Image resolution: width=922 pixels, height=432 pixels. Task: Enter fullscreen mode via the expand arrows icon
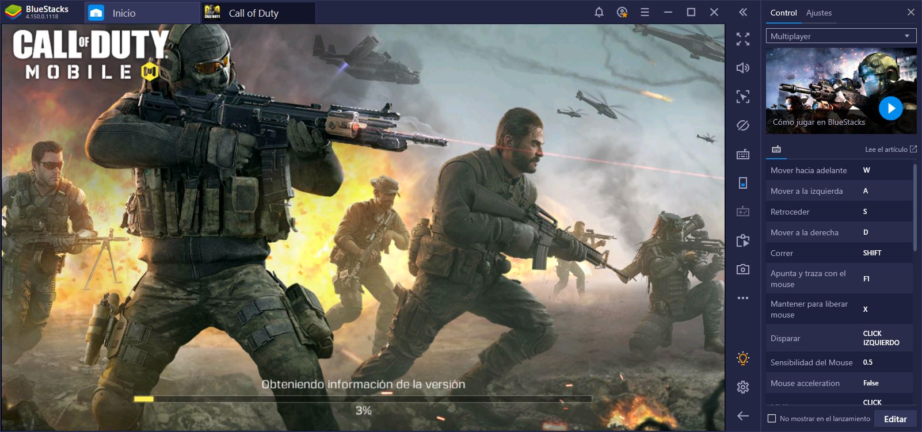(x=743, y=39)
